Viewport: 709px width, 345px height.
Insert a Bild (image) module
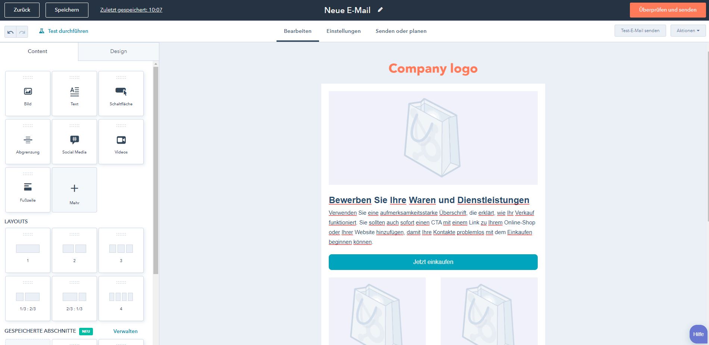(x=27, y=93)
